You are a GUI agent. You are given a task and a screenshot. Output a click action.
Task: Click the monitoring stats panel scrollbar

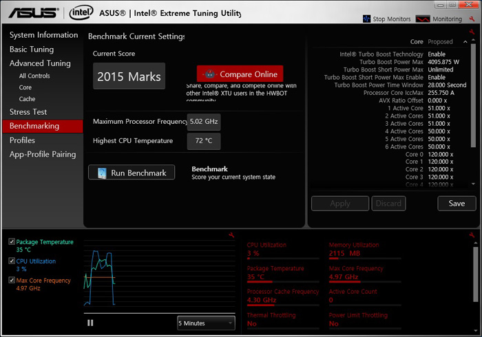[476, 274]
